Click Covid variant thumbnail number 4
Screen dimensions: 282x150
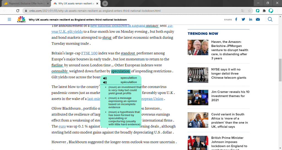click(x=198, y=120)
